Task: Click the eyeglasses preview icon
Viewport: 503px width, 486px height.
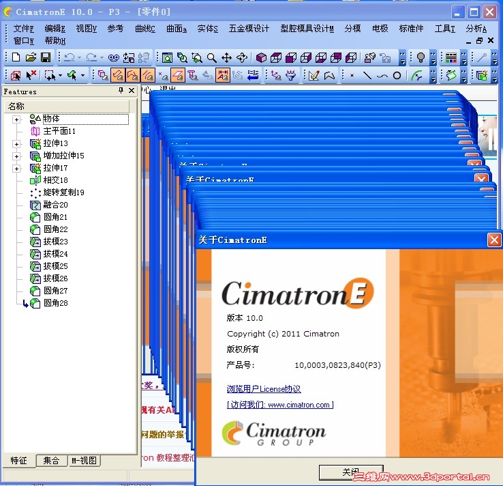Action: 114,57
